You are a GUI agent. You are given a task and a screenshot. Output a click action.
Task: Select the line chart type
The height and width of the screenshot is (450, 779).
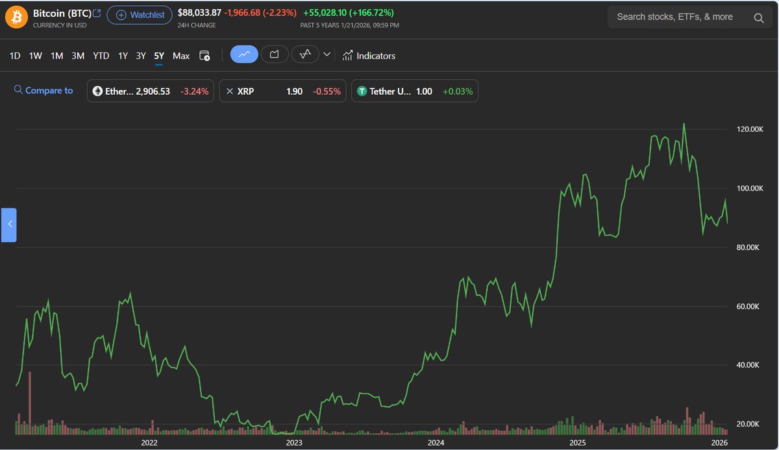(244, 55)
